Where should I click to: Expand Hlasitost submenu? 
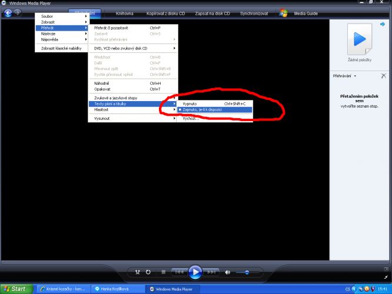[133, 109]
